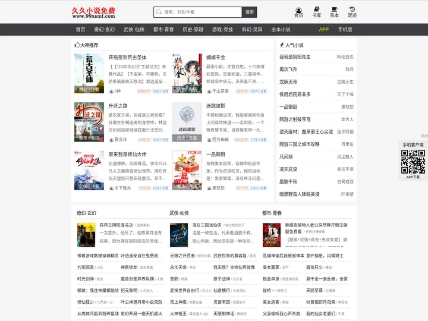Viewport: 428px width, 321px height.
Task: Open 凡间狱 in popular list
Action: pyautogui.click(x=286, y=157)
